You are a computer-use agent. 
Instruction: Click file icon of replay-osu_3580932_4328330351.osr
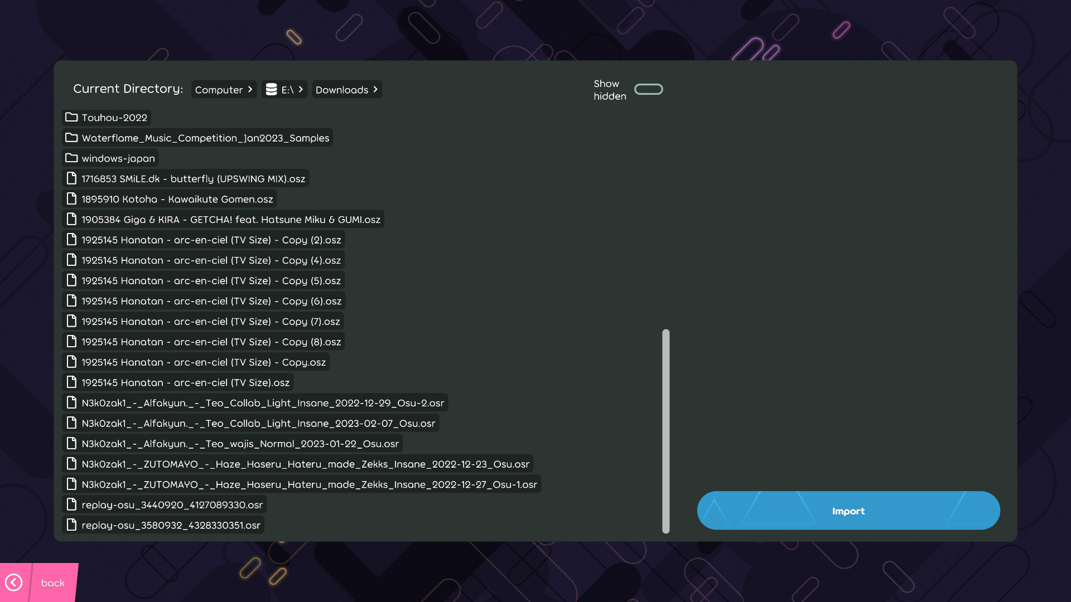[x=71, y=525]
